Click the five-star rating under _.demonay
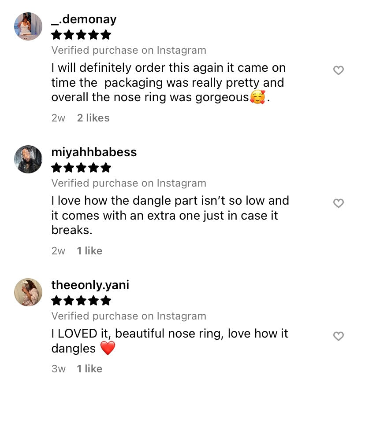This screenshot has height=430, width=365. [81, 35]
